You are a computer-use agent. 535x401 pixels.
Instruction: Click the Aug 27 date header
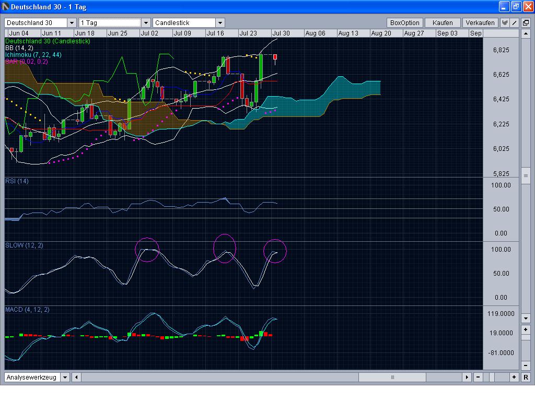(414, 33)
